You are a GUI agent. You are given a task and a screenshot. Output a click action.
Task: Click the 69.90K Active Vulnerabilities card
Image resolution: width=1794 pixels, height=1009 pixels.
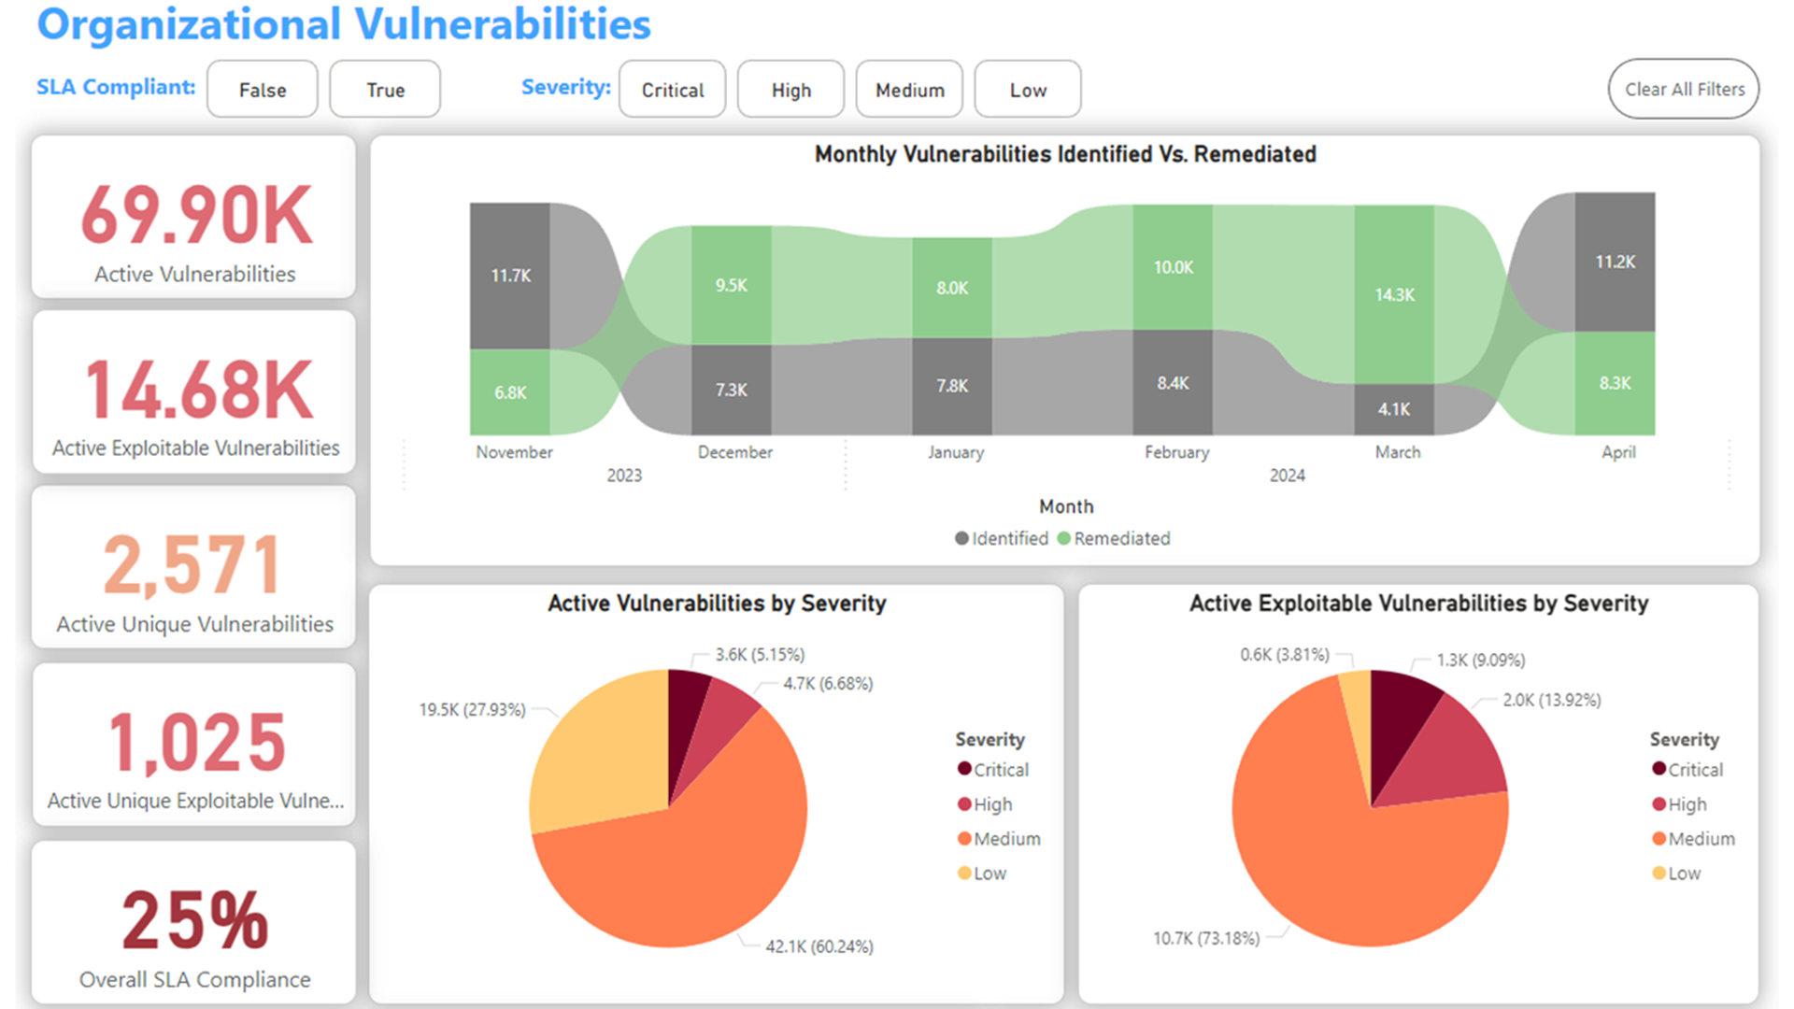point(194,217)
